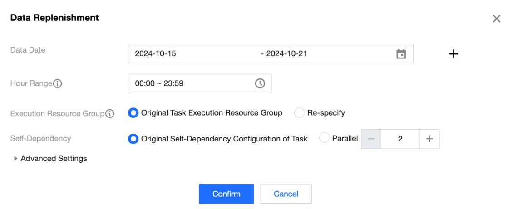
Task: Select Original Task Execution Resource Group option
Action: click(133, 113)
